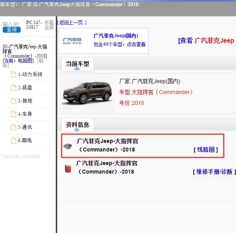
Task: Open 4-车身 tree item
Action: click(25, 114)
